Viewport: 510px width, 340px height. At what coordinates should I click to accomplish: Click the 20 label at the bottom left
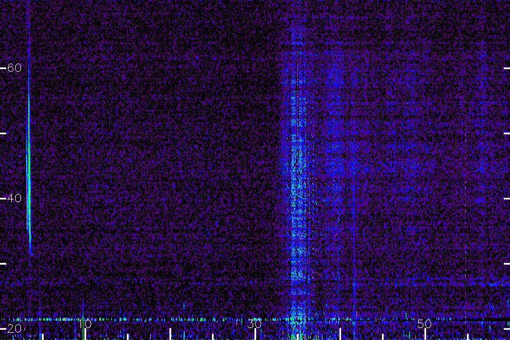click(x=14, y=329)
